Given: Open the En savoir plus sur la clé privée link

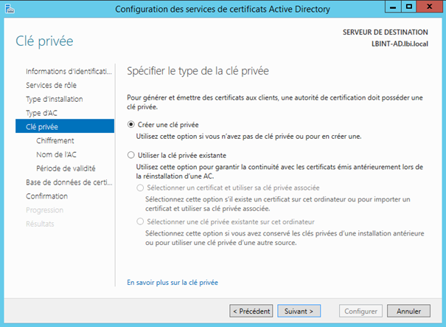Looking at the screenshot, I should (173, 282).
